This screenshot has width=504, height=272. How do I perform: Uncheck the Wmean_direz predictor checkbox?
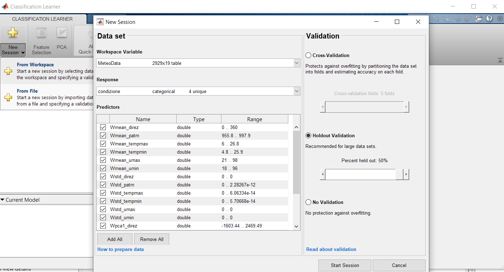click(x=103, y=127)
